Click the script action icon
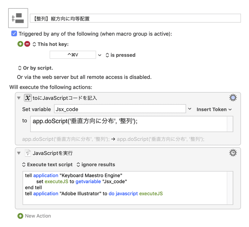The width and height of the screenshot is (249, 227). pyautogui.click(x=28, y=153)
